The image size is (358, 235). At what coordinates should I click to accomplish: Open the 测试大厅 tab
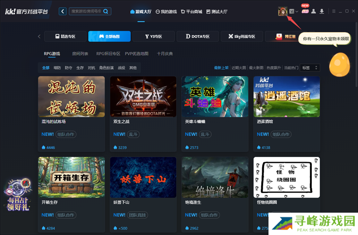pyautogui.click(x=217, y=12)
